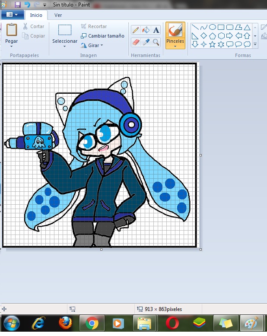This screenshot has height=336, width=267.
Task: Click the Recortar crop button
Action: pos(94,26)
